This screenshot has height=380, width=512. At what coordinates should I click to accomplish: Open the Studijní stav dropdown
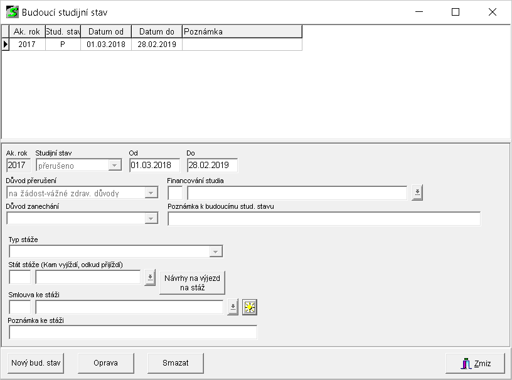(114, 166)
